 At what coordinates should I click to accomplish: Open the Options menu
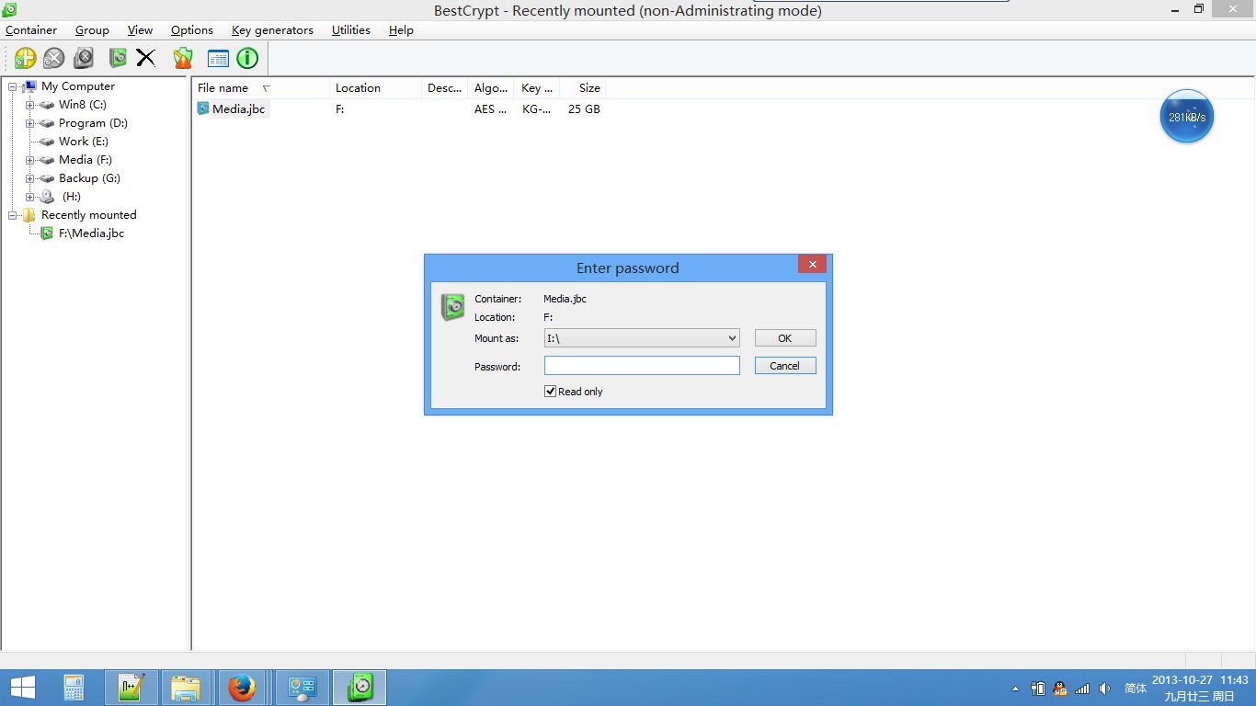192,30
